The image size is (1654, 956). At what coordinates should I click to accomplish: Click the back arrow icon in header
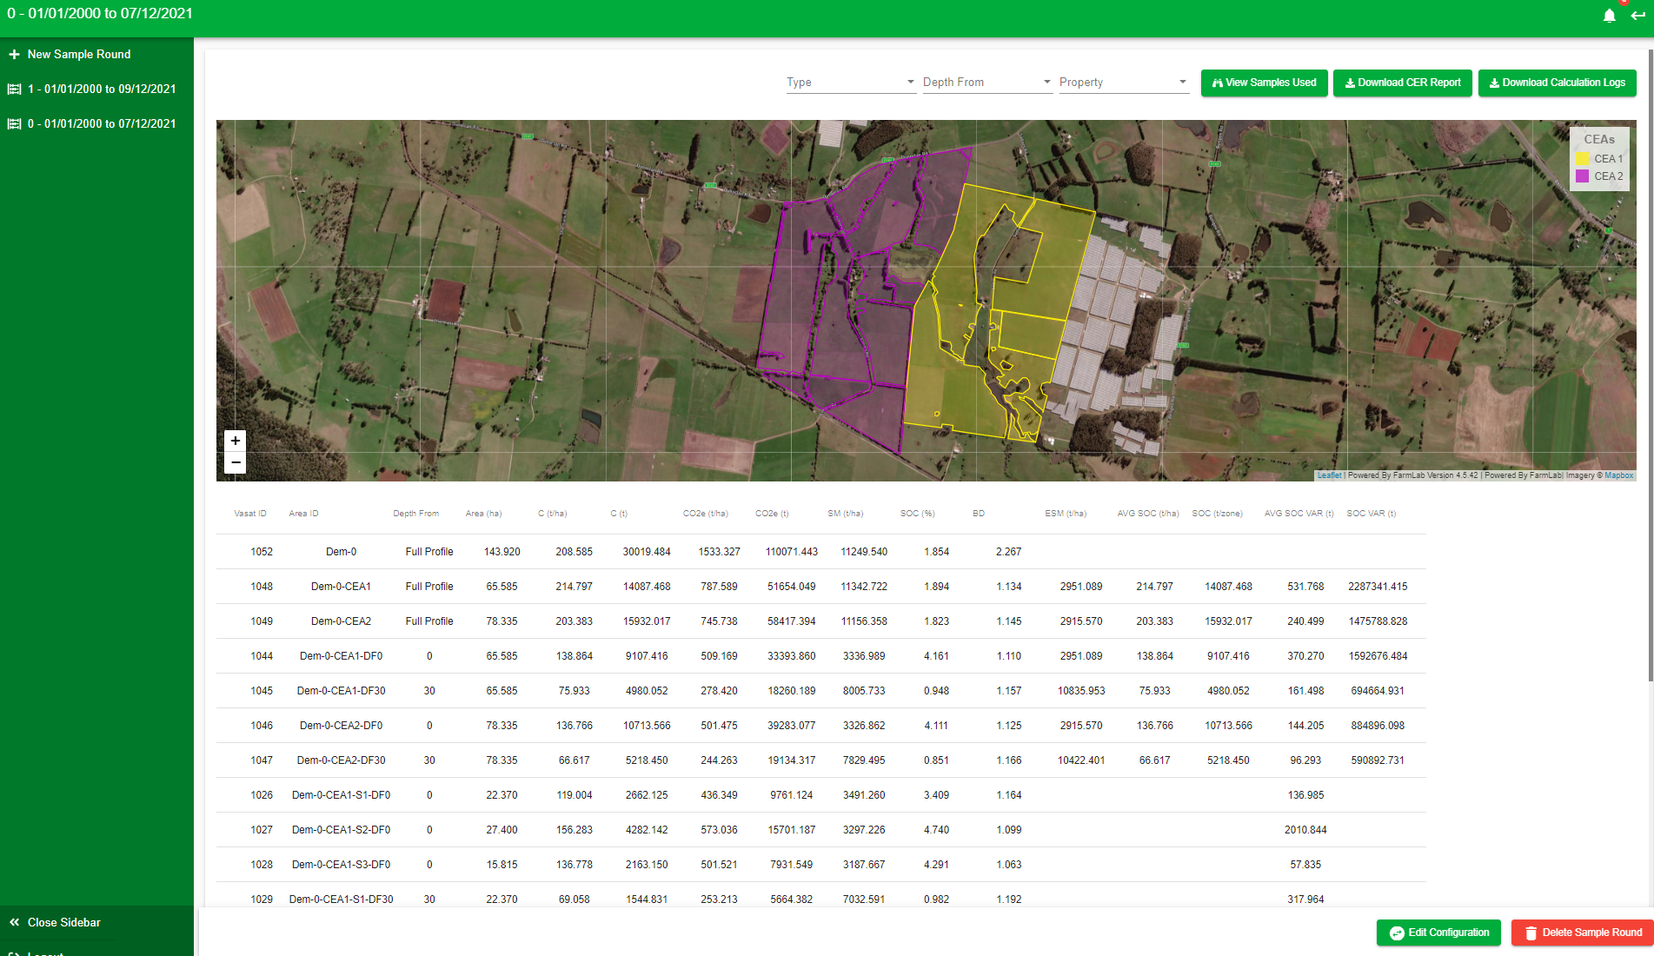coord(1638,16)
